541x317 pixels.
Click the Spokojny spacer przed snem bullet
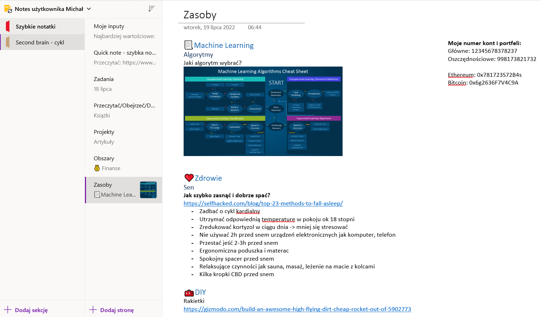236,259
